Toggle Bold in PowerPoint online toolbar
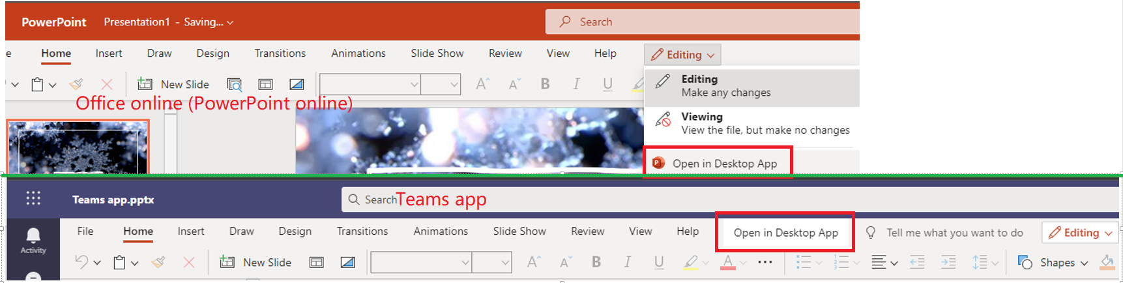The width and height of the screenshot is (1123, 283). click(546, 83)
